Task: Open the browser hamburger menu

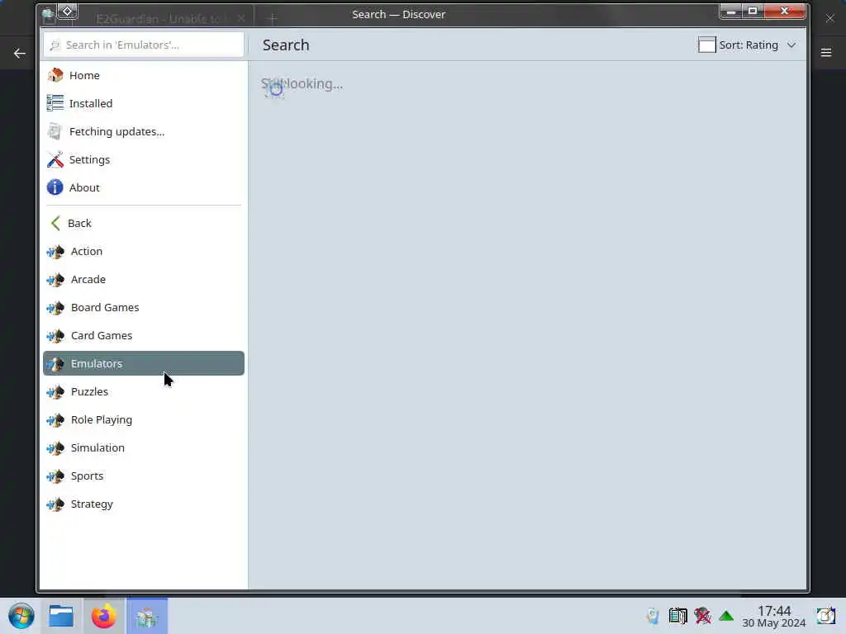Action: (826, 52)
